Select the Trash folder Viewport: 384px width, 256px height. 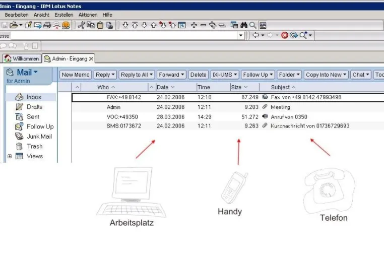click(35, 146)
